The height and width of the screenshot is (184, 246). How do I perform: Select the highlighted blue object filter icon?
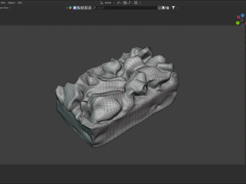click(x=75, y=8)
